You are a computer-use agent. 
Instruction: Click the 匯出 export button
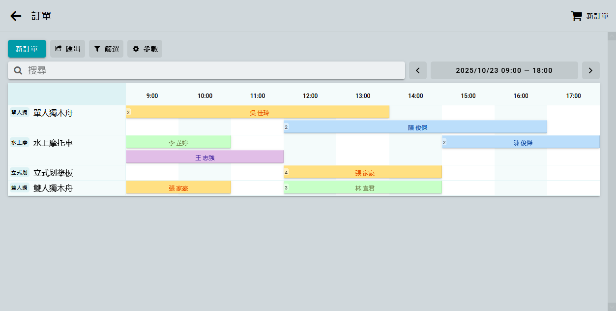pyautogui.click(x=68, y=49)
